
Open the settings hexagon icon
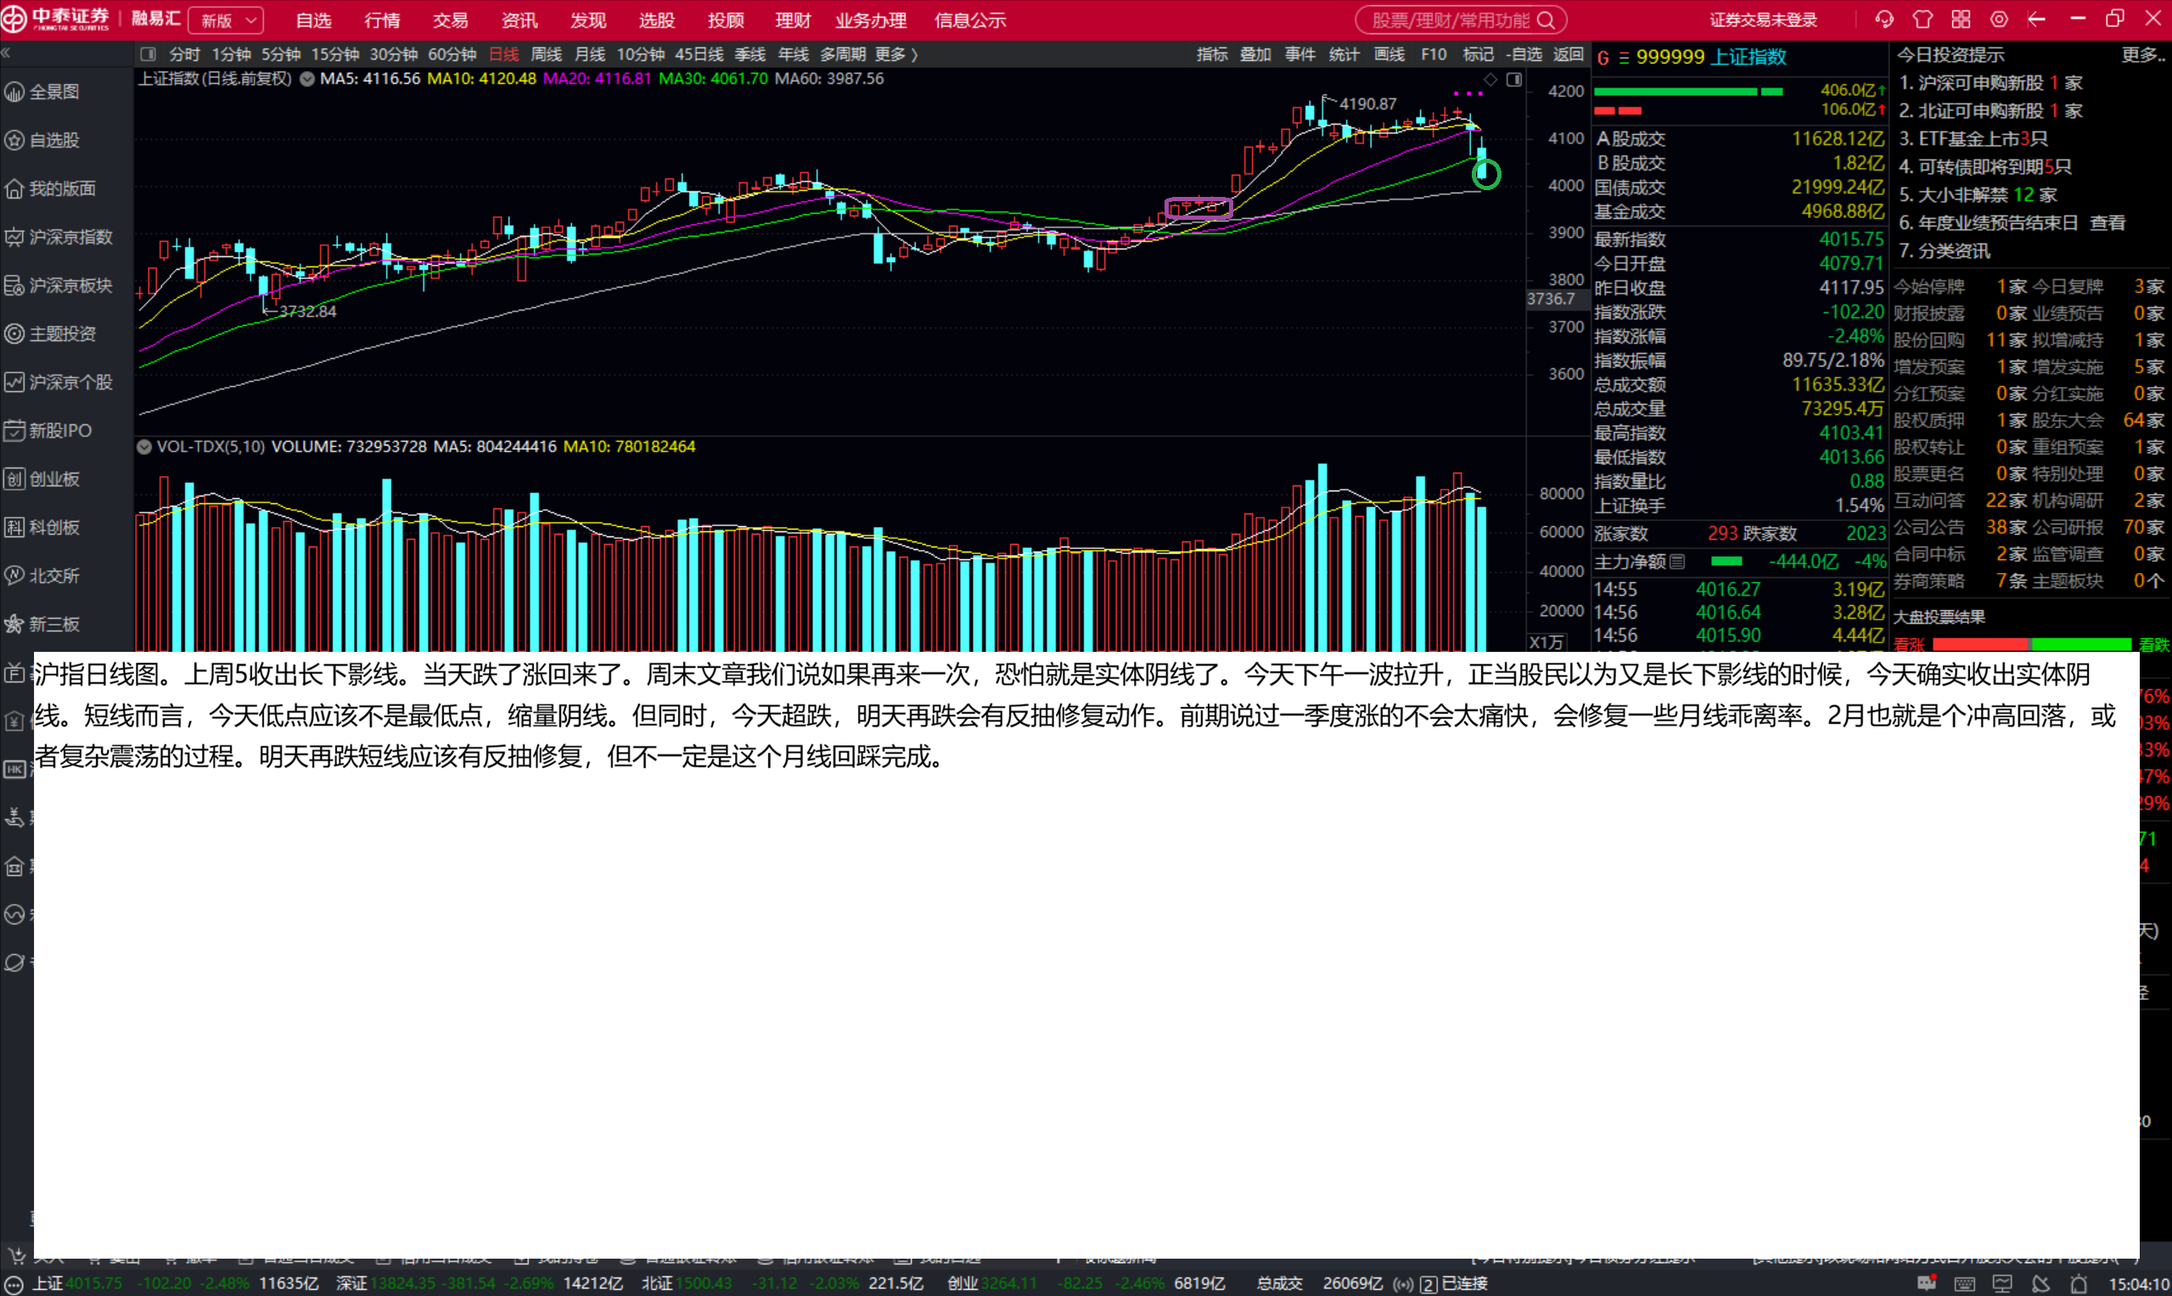tap(1999, 20)
